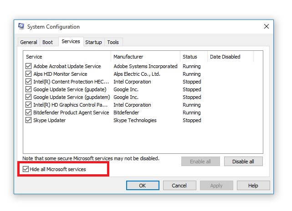This screenshot has width=292, height=211.
Task: Toggle Google Update Service (gupdate) checkbox
Action: [x=29, y=89]
